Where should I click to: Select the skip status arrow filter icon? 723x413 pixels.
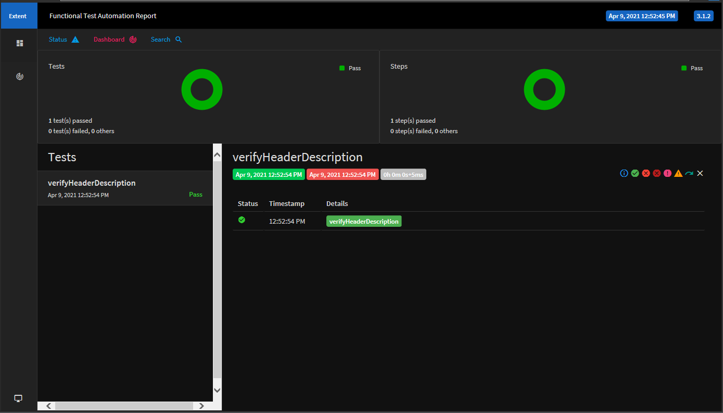689,173
